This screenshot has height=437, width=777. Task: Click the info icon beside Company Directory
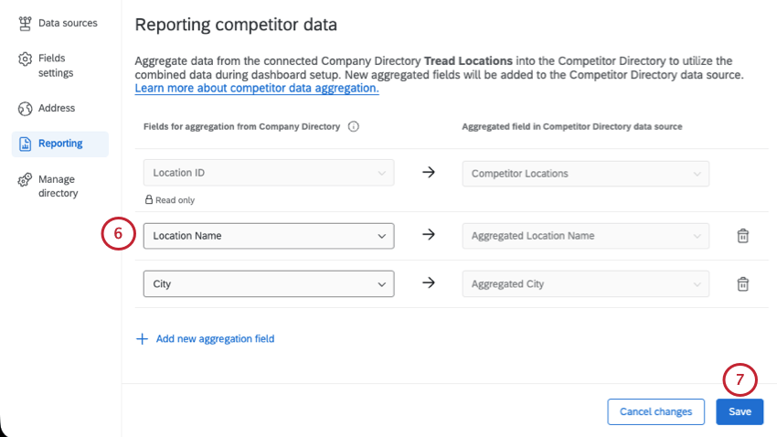pyautogui.click(x=354, y=126)
